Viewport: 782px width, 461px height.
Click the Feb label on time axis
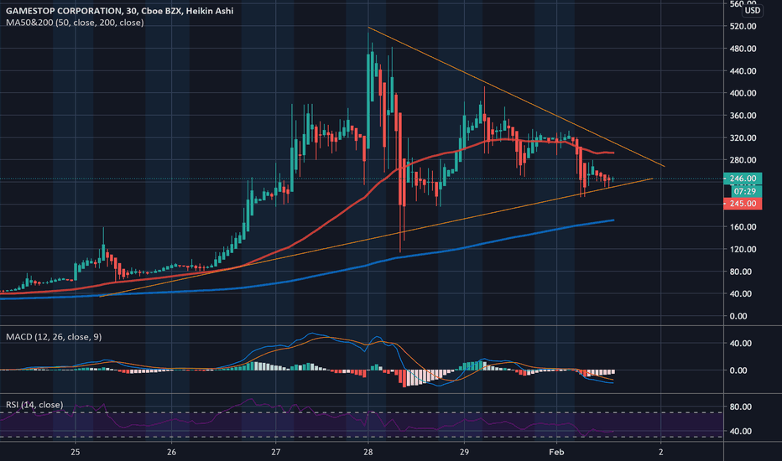[556, 452]
